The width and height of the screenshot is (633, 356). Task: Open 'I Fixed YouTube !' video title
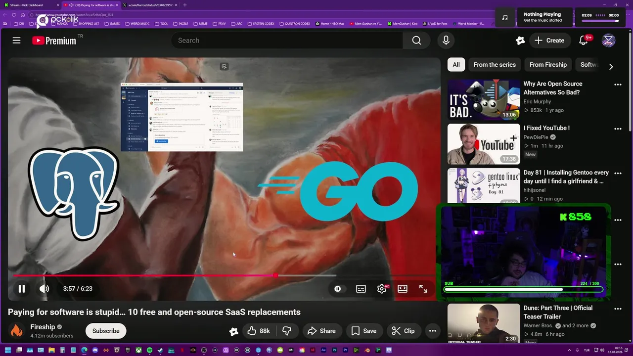[x=546, y=128]
